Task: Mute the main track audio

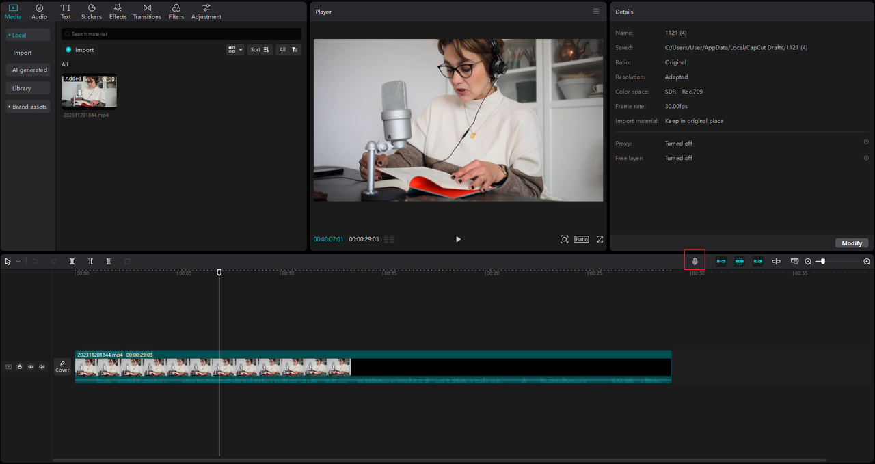Action: point(42,367)
